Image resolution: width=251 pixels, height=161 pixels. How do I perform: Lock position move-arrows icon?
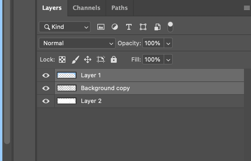(88, 60)
